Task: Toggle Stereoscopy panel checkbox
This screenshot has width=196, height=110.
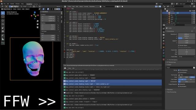Action: (x=168, y=62)
